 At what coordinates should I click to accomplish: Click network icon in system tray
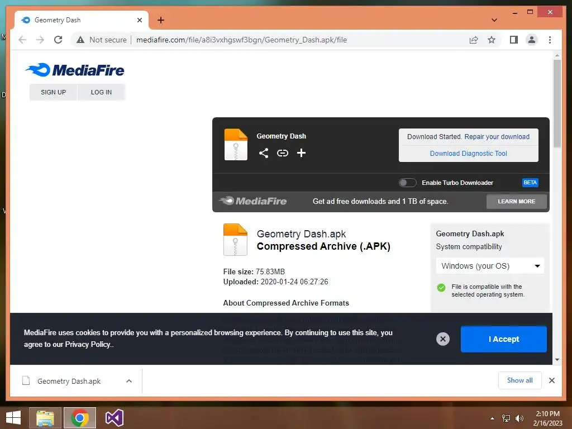point(506,418)
